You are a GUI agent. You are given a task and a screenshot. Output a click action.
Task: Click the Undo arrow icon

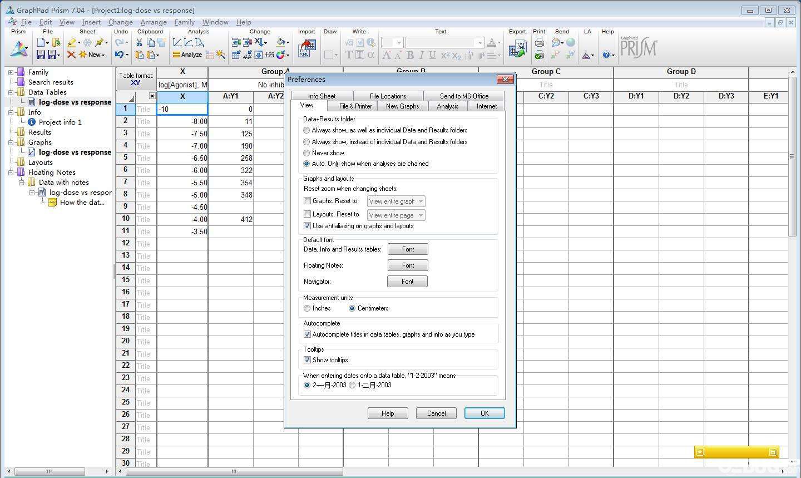coord(120,54)
